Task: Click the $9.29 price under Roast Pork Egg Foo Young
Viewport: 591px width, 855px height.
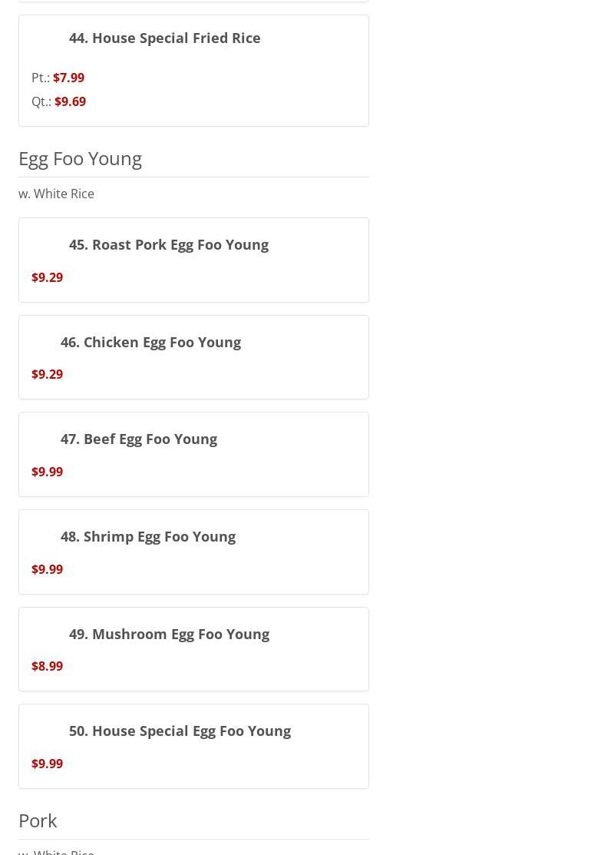Action: click(x=47, y=277)
